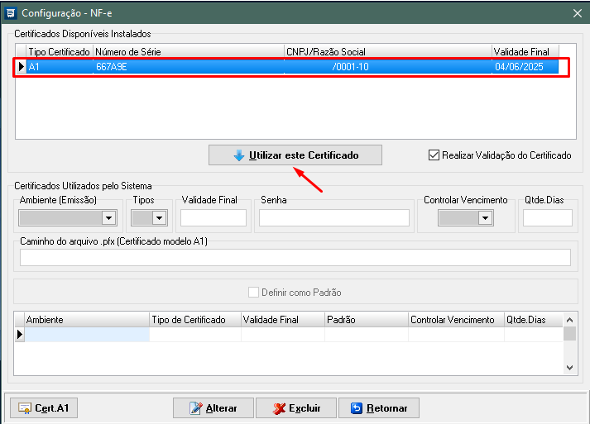
Task: Click the bottom grid scrollbar down arrow
Action: 569,366
